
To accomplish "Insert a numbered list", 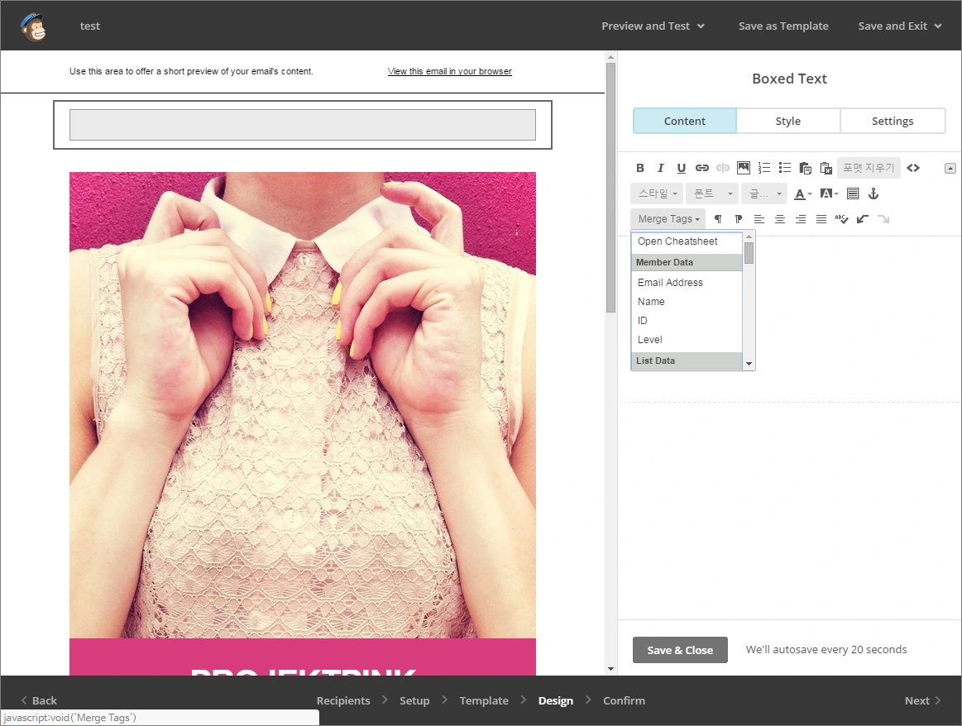I will pyautogui.click(x=764, y=168).
